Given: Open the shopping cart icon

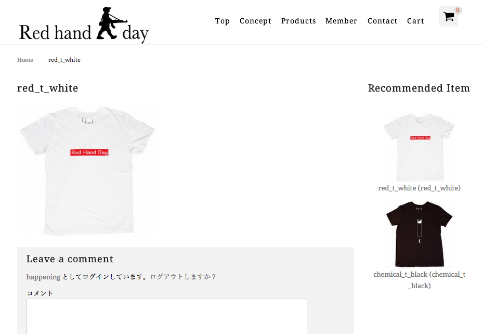Looking at the screenshot, I should tap(448, 16).
